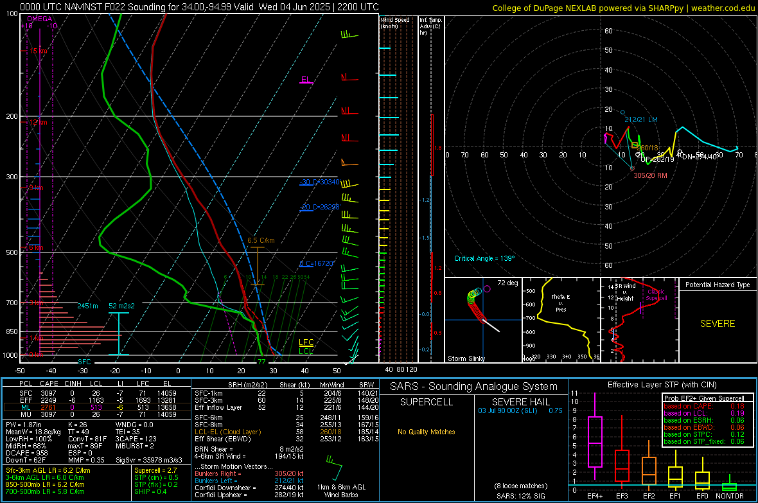Screen dimensions: 758x503
Task: Click the -30 C=30340' height label
Action: tap(319, 182)
